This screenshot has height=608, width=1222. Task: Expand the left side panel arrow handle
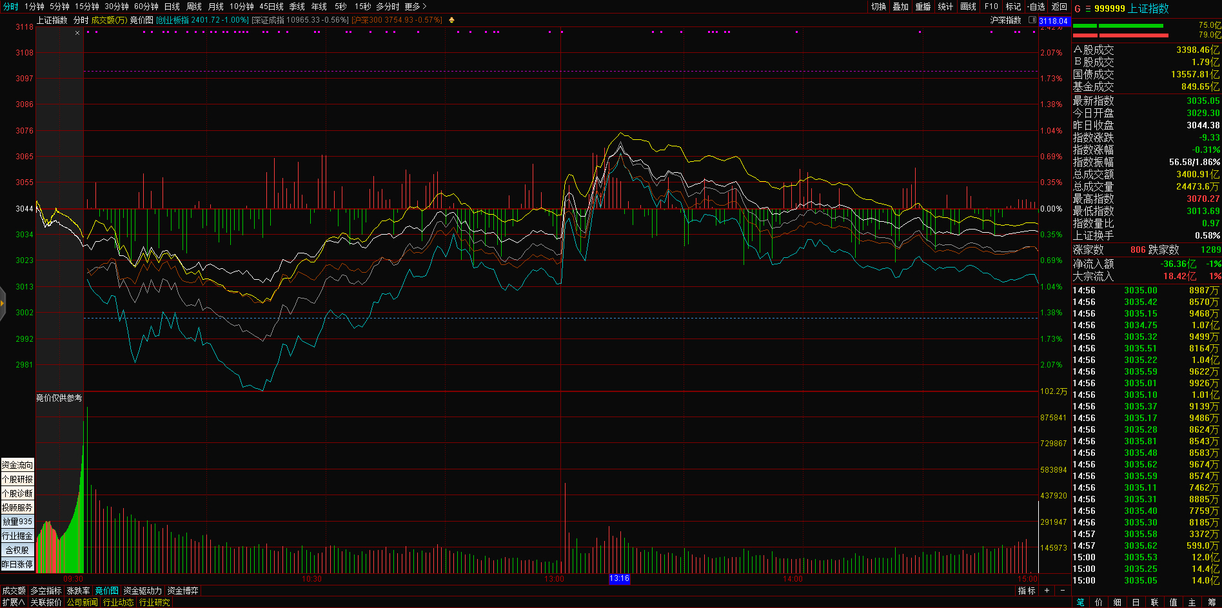(3, 303)
